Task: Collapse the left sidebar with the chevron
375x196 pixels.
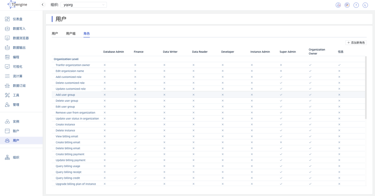Action: (x=42, y=5)
